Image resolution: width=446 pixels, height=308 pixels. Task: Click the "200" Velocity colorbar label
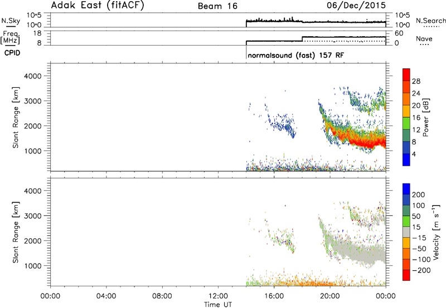pyautogui.click(x=419, y=195)
